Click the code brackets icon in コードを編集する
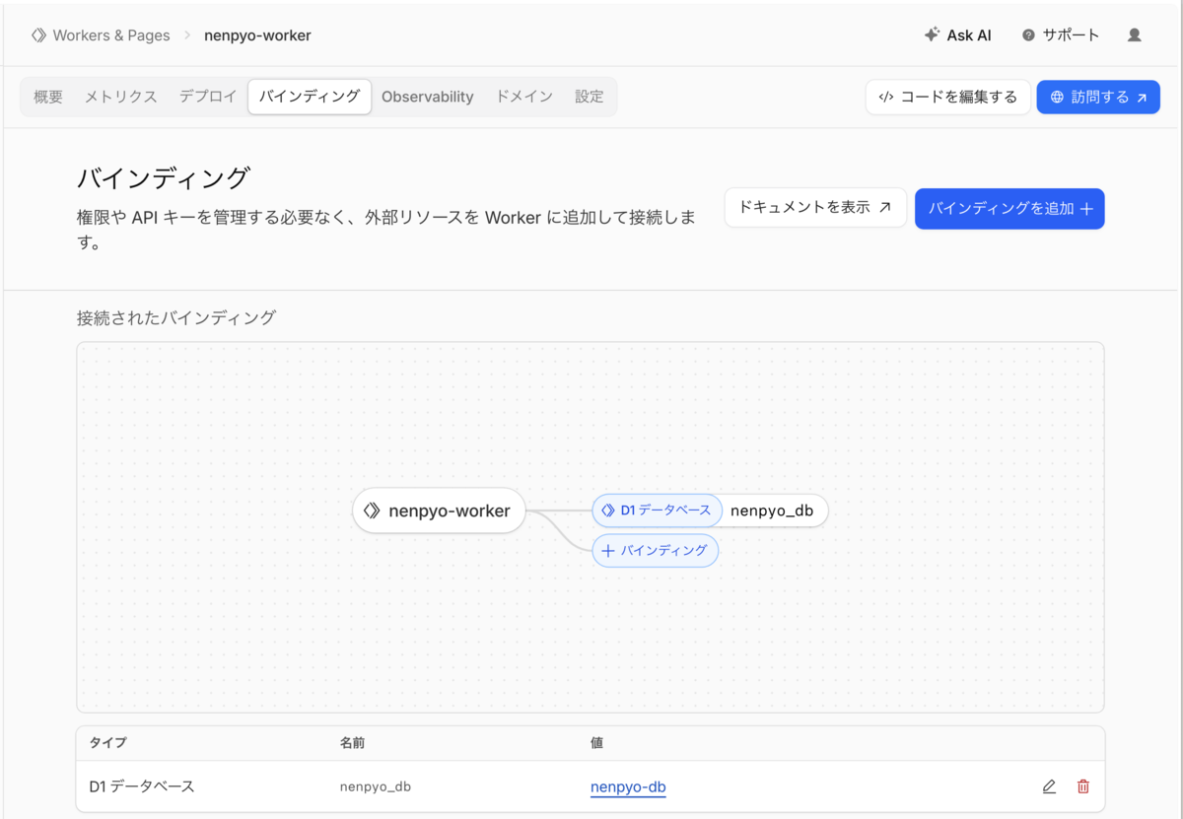Screen dimensions: 1183x819 click(885, 98)
